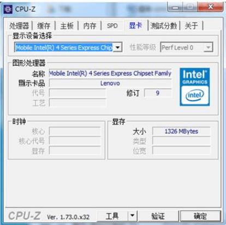Viewport: 226px width, 225px height.
Task: Open the 工具 dropdown arrow menu
Action: pos(132,216)
